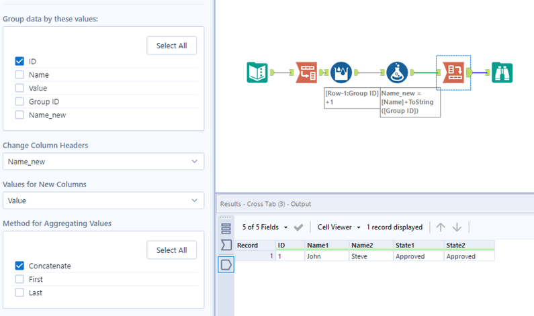Uncheck the Concatenate aggregation method
Viewport: 534px width, 316px height.
[x=19, y=266]
